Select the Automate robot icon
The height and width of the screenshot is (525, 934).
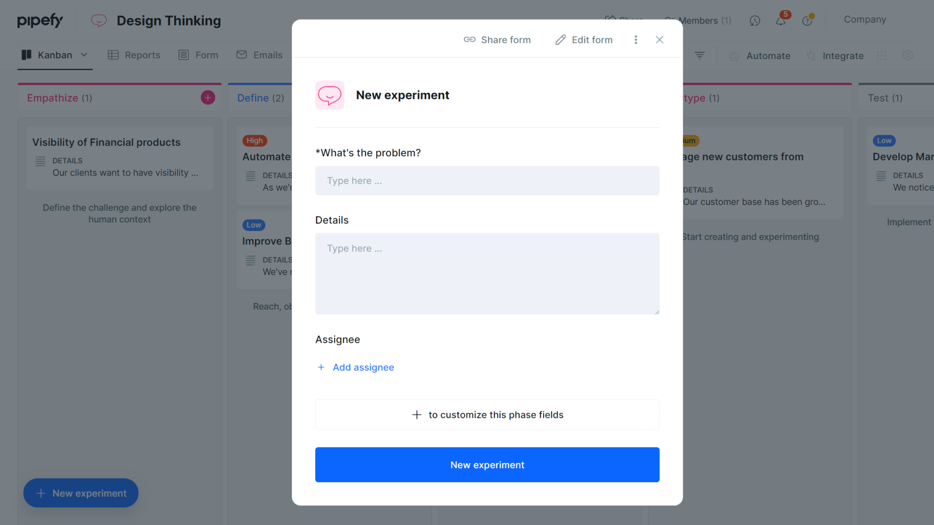(x=734, y=56)
